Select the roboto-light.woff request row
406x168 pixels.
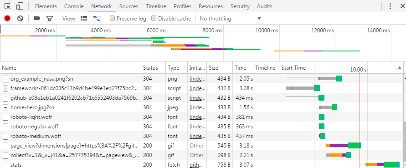pos(202,117)
